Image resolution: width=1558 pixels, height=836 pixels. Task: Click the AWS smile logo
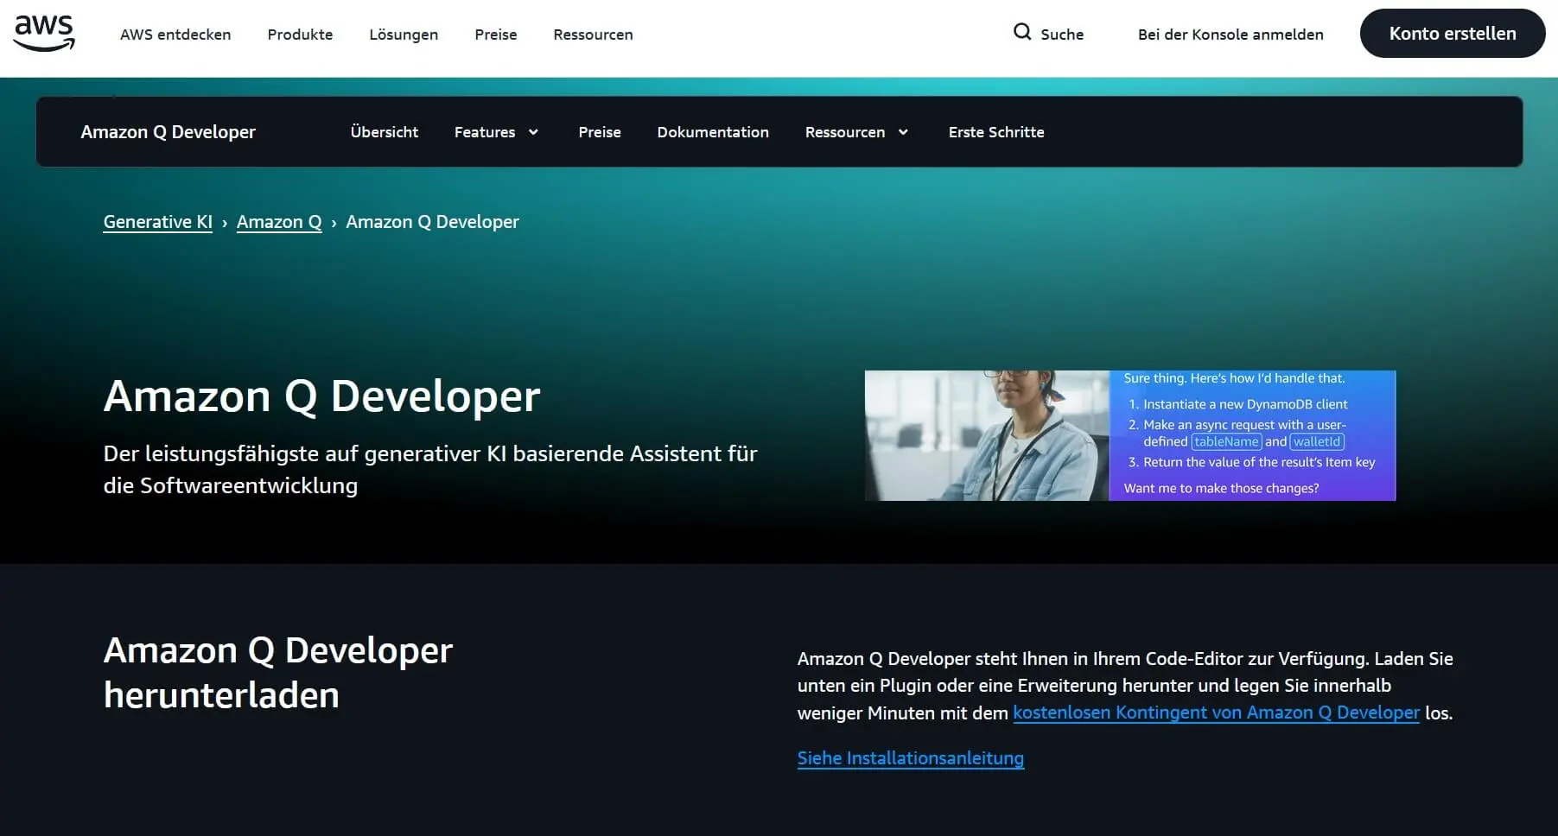(44, 33)
